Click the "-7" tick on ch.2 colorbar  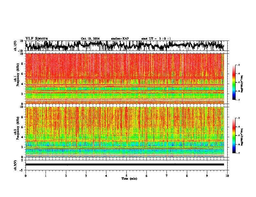pos(239,153)
